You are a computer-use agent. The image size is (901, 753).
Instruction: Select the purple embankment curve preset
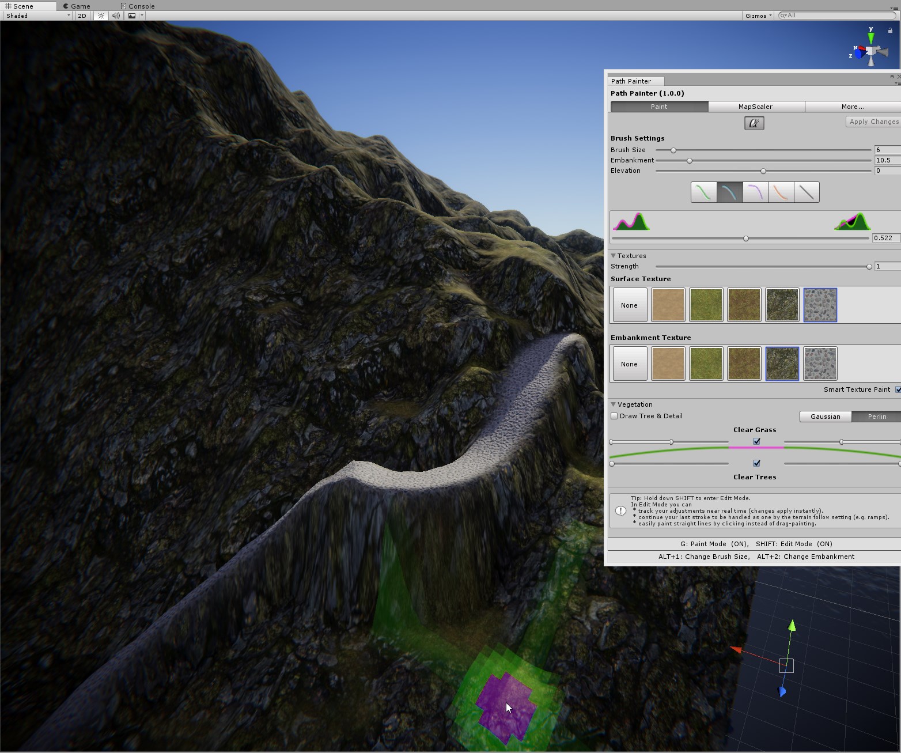pyautogui.click(x=755, y=192)
